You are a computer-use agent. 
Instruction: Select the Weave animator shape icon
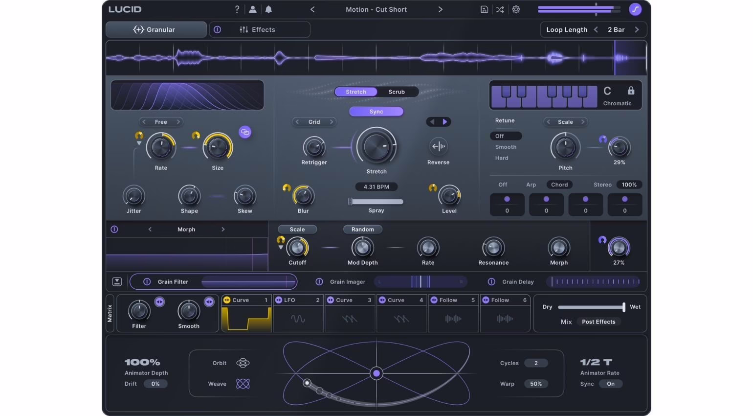click(x=243, y=384)
